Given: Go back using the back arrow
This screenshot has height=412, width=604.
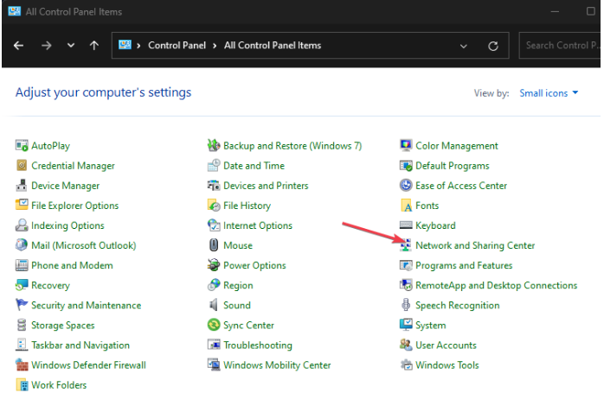Looking at the screenshot, I should point(19,46).
